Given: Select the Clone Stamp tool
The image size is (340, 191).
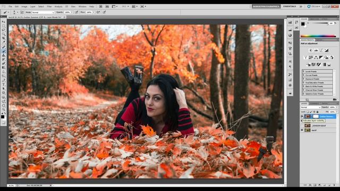Looking at the screenshot, I should 4,55.
